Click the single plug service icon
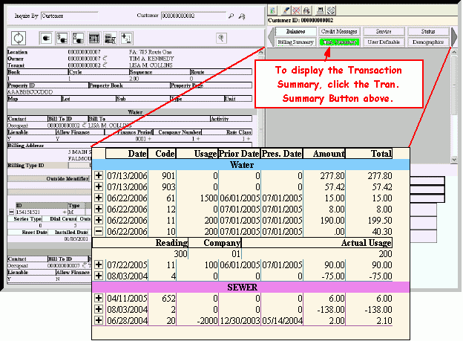The height and width of the screenshot is (341, 463). pos(46,38)
